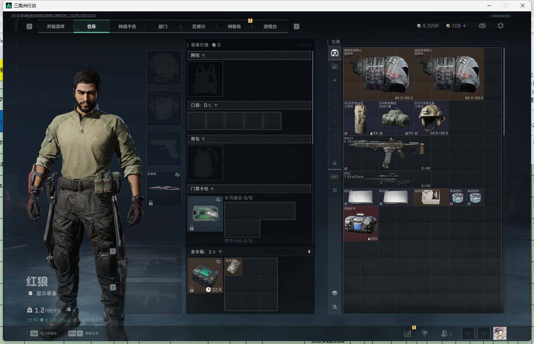Click the quick-sell arrow icon at sidebar bottom
The width and height of the screenshot is (534, 344).
point(334,307)
